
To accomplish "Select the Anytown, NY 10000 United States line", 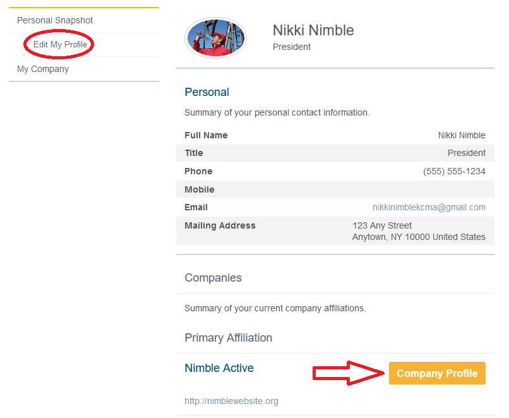I will click(x=419, y=237).
